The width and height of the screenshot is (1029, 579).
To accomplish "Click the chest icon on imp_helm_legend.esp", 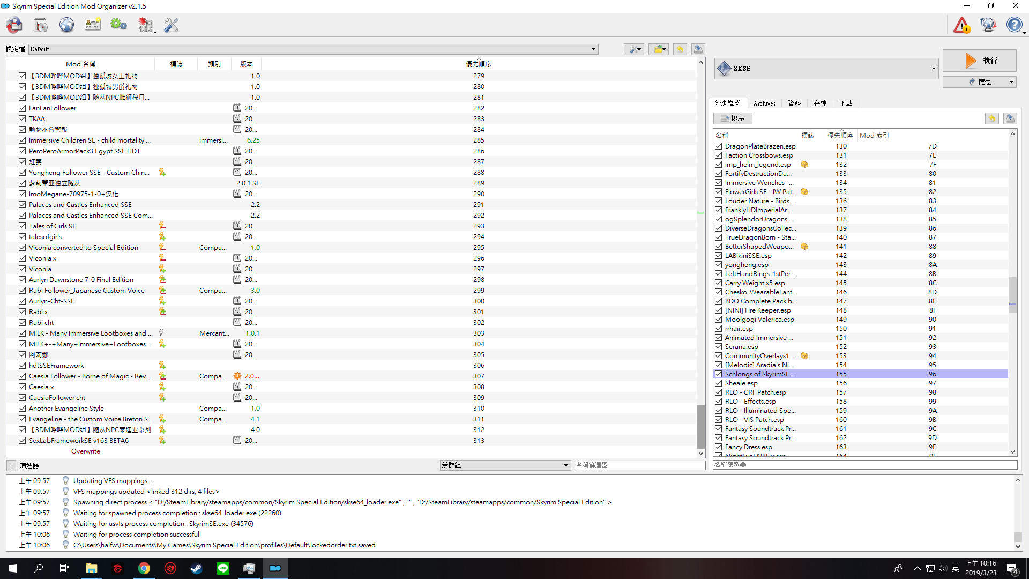I will click(804, 165).
